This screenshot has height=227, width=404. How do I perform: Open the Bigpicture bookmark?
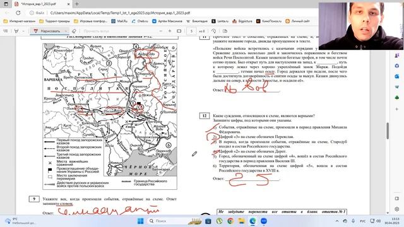click(x=242, y=21)
